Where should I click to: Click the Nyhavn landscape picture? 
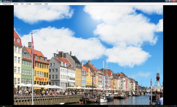coord(88,55)
